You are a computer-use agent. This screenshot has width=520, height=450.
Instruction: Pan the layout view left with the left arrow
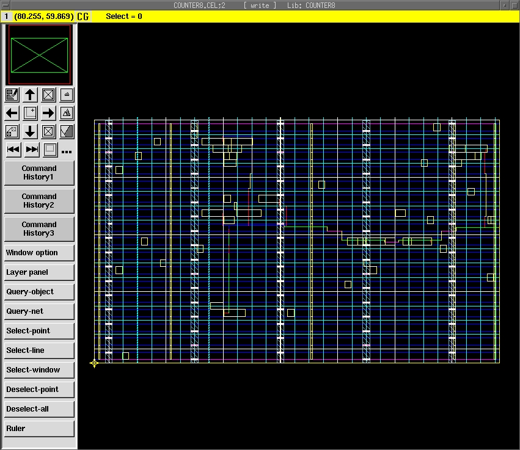(x=12, y=113)
